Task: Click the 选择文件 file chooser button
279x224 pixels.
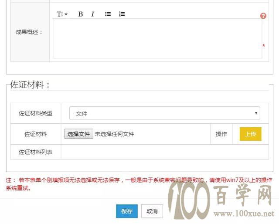Action: pyautogui.click(x=78, y=134)
